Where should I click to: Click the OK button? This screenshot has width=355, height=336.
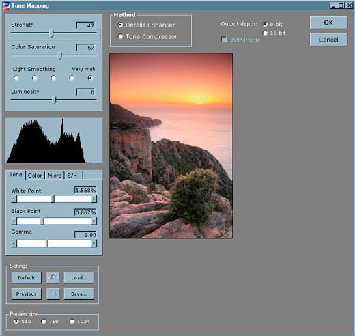[x=328, y=23]
